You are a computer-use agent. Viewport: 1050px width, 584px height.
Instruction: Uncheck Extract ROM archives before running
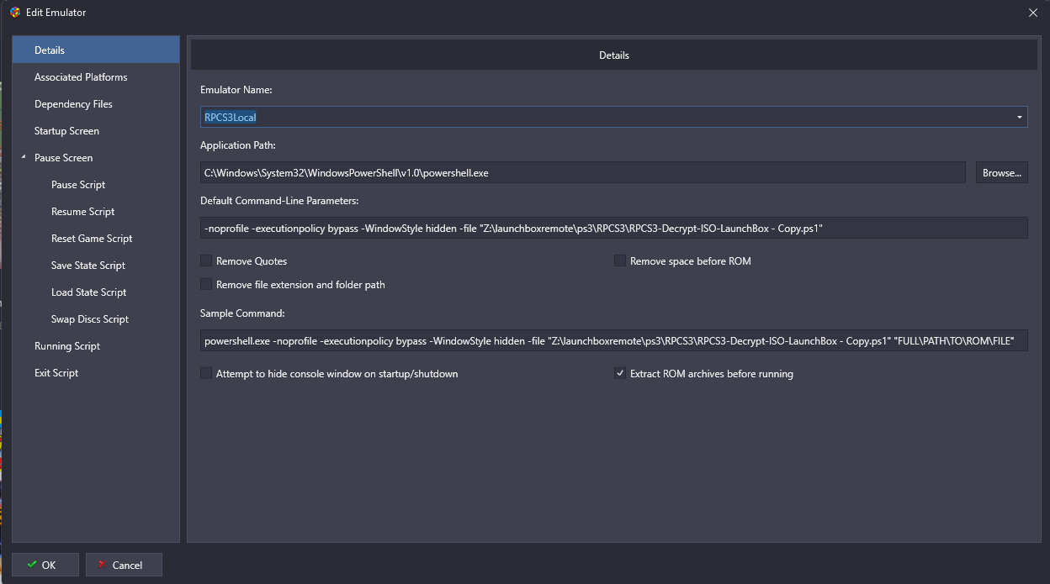coord(620,374)
